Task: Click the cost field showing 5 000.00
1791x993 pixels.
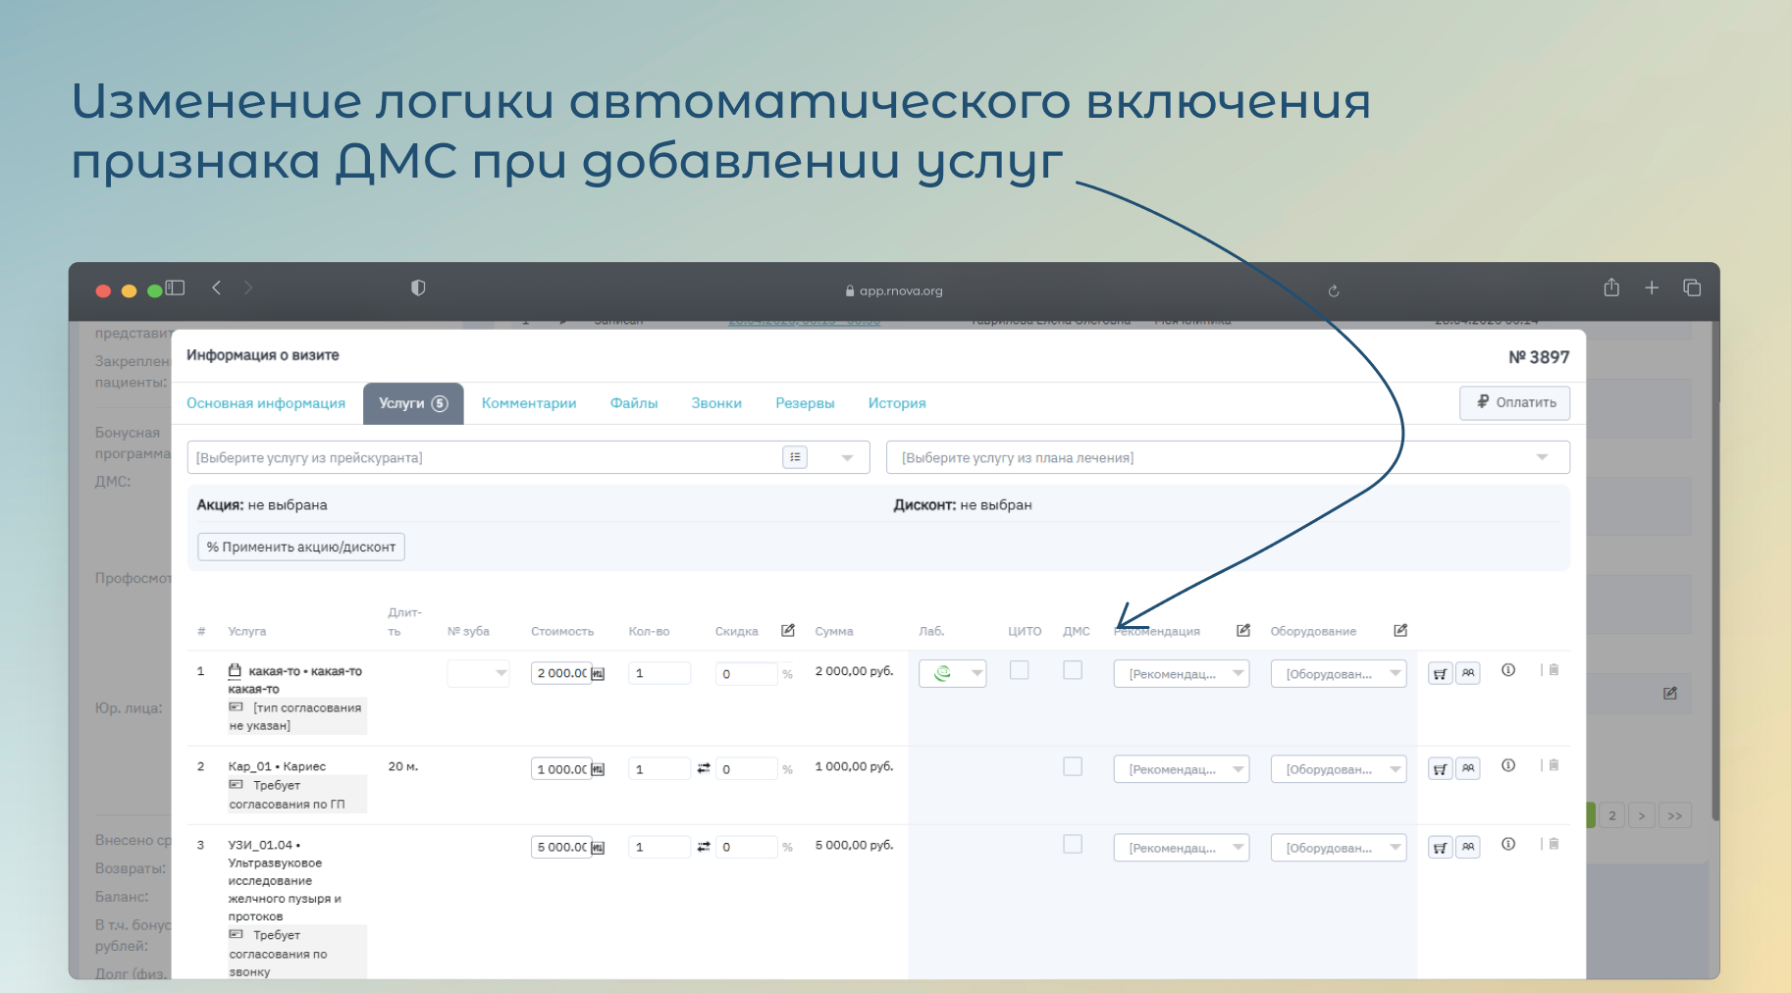Action: point(561,848)
